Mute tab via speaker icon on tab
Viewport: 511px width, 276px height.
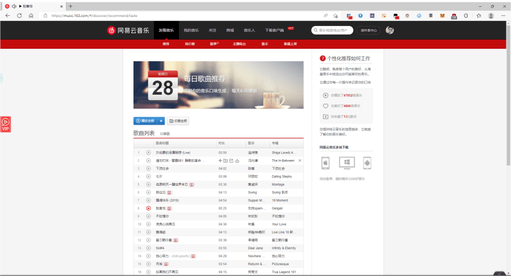tap(14, 6)
